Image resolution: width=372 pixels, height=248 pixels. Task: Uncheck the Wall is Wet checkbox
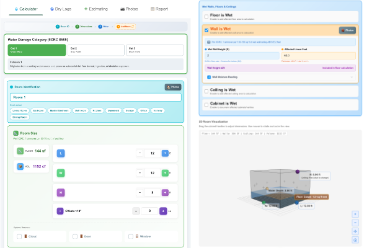click(x=206, y=30)
